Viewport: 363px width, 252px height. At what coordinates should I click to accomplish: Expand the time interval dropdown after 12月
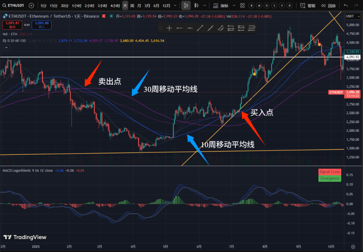[x=175, y=5]
